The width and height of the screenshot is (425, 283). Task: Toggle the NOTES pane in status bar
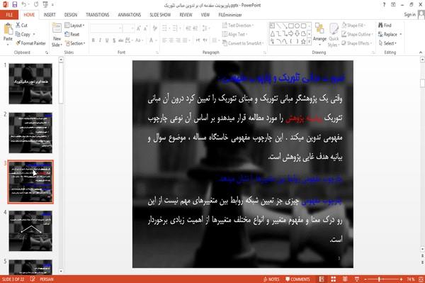pos(271,279)
